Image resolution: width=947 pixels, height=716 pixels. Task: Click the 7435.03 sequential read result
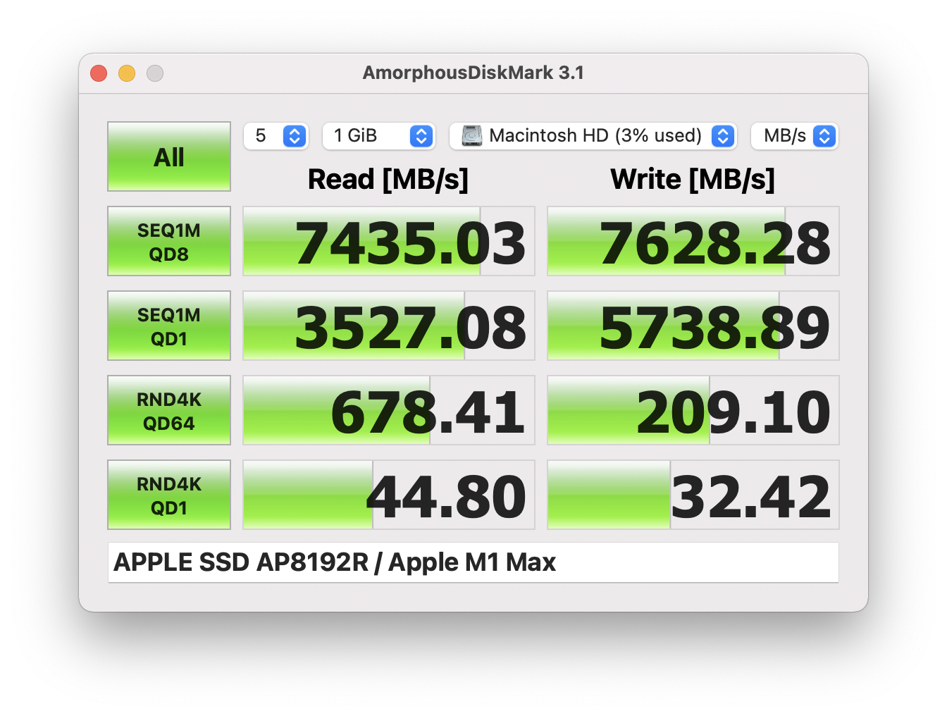tap(389, 241)
